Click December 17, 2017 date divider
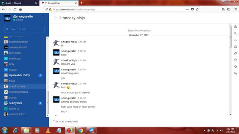This screenshot has width=239, height=134. (139, 35)
